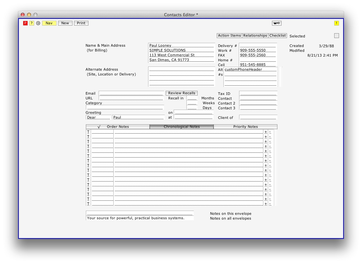
Task: Create a new contact with New
Action: pos(65,23)
